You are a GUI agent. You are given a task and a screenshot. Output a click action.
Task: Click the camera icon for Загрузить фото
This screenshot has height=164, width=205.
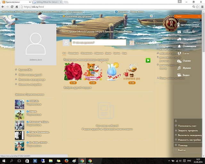coord(132,43)
